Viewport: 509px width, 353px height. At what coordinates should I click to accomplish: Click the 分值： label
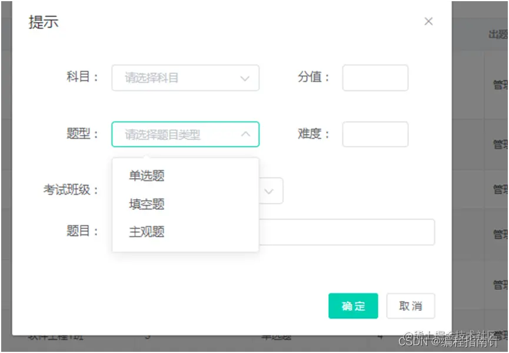[x=314, y=77]
